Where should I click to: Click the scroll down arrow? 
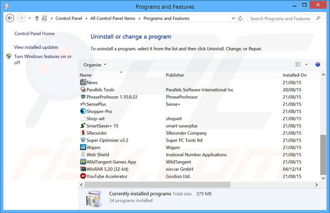coord(323,178)
